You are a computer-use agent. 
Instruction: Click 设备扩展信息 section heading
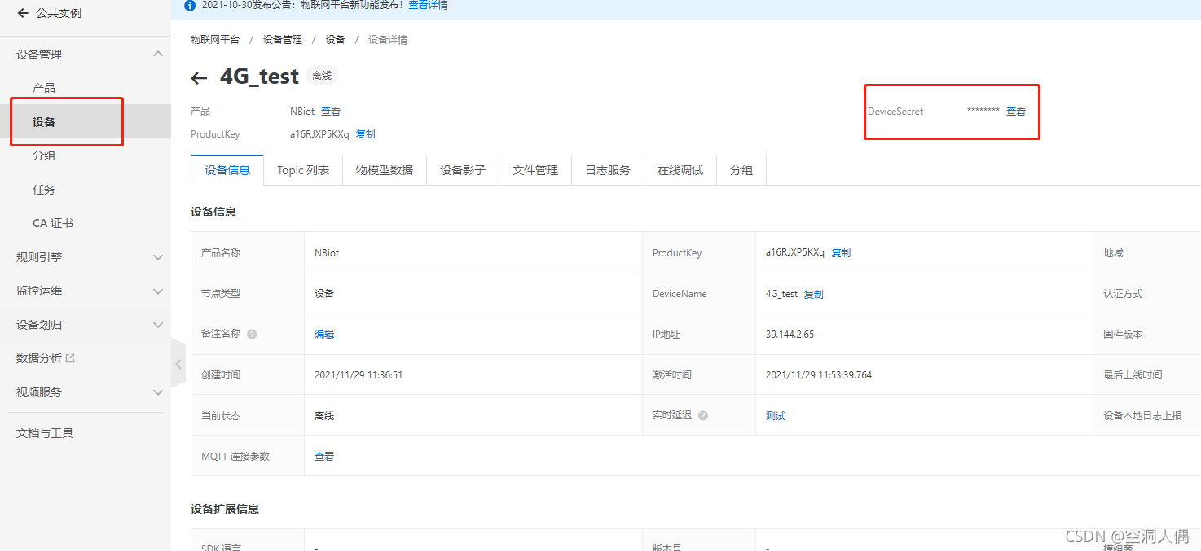(225, 509)
